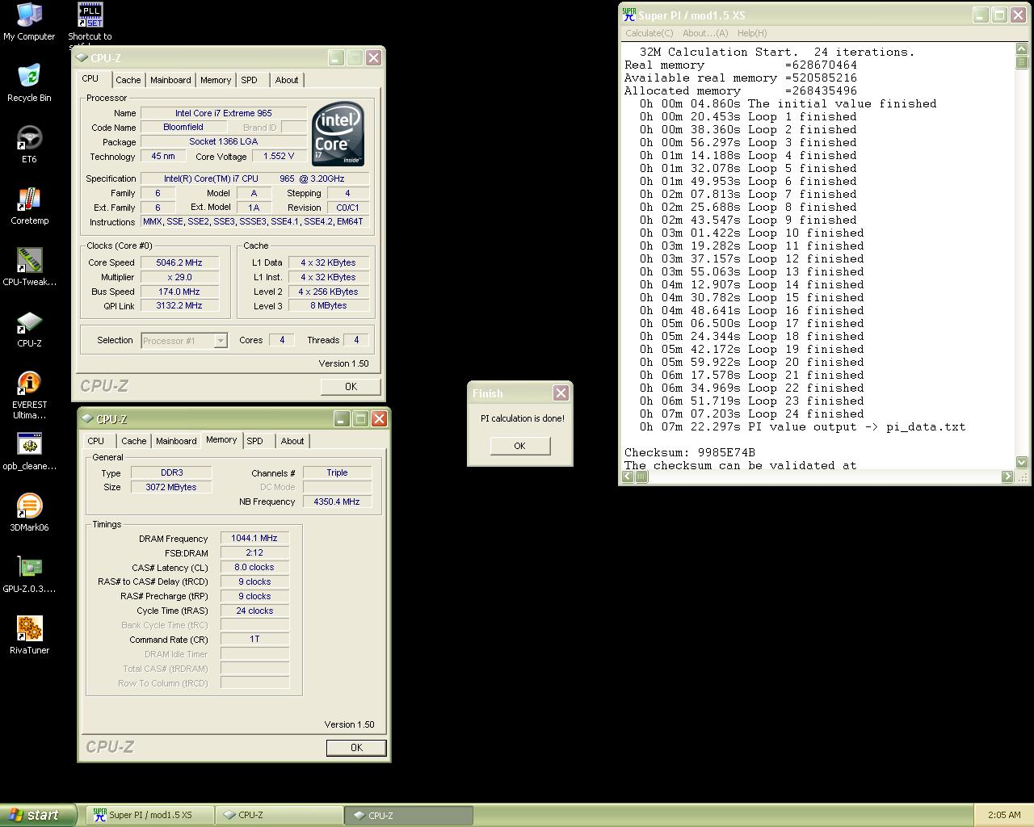Select About tab in lower CPU-Z window

pyautogui.click(x=292, y=441)
